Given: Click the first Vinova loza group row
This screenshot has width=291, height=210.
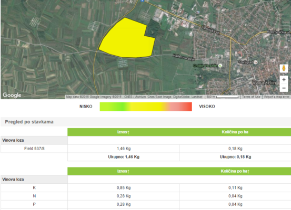Looking at the screenshot, I should (34, 140).
